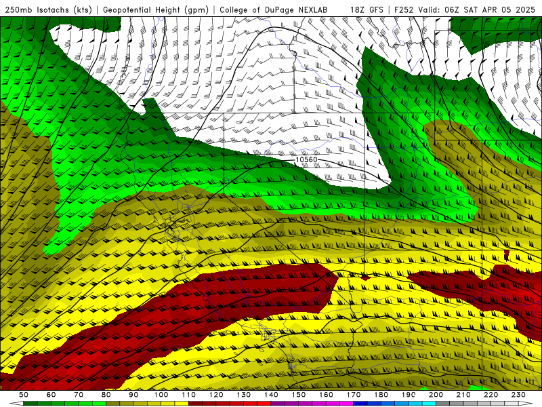Click the '160' value on the color scale
The height and width of the screenshot is (407, 542).
326,395
